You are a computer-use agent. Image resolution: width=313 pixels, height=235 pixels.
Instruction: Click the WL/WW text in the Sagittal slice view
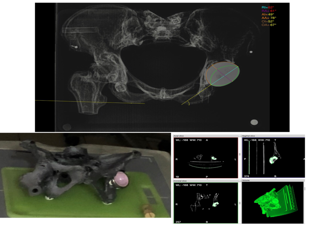[257, 140]
